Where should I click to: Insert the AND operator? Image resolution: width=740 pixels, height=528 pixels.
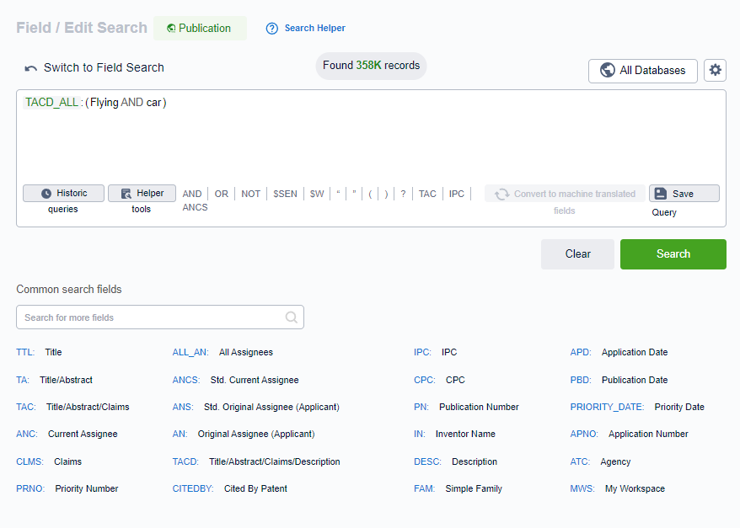(192, 194)
